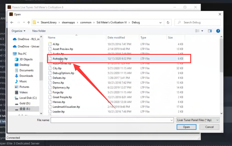Screen dimensions: 232x146
Task: Select Diplomacy.ltp file
Action: pos(61,87)
